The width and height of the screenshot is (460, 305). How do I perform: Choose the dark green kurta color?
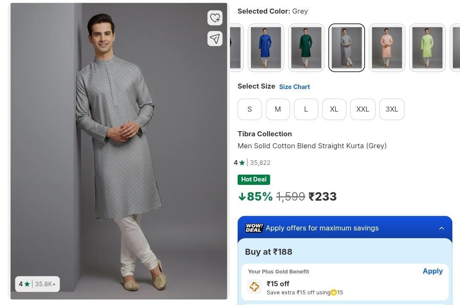[306, 48]
